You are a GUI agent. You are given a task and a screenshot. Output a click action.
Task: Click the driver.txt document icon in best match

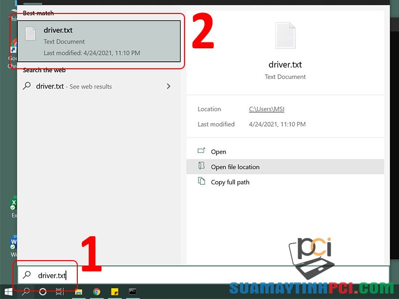click(30, 33)
